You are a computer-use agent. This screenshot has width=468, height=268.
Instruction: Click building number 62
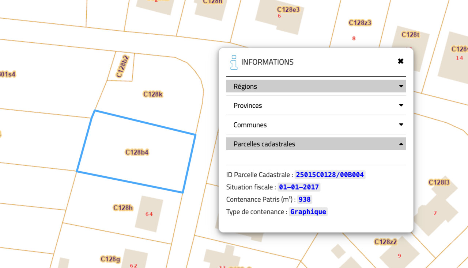point(133,265)
